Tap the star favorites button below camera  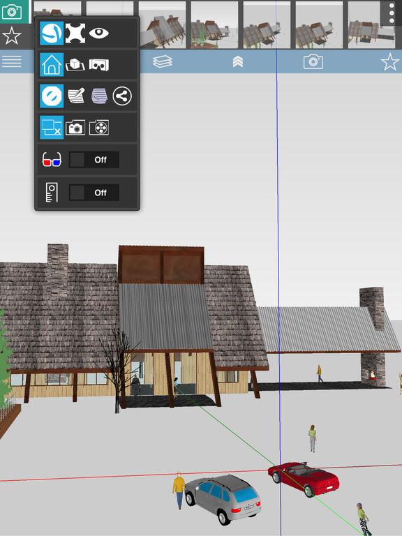(x=12, y=36)
